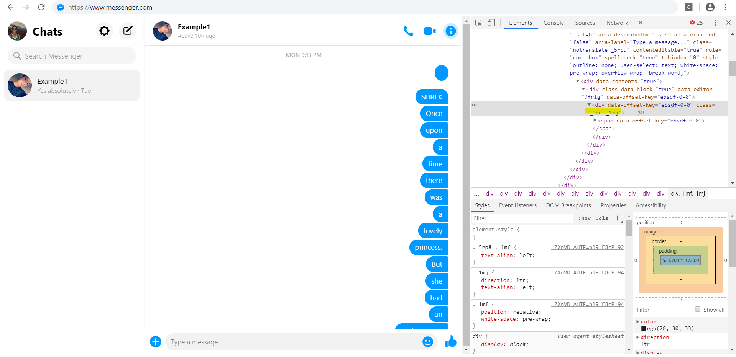Open the emoji picker
The image size is (736, 357).
point(428,342)
